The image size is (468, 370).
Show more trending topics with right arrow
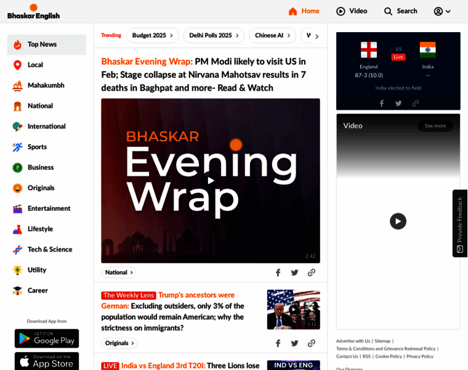317,36
